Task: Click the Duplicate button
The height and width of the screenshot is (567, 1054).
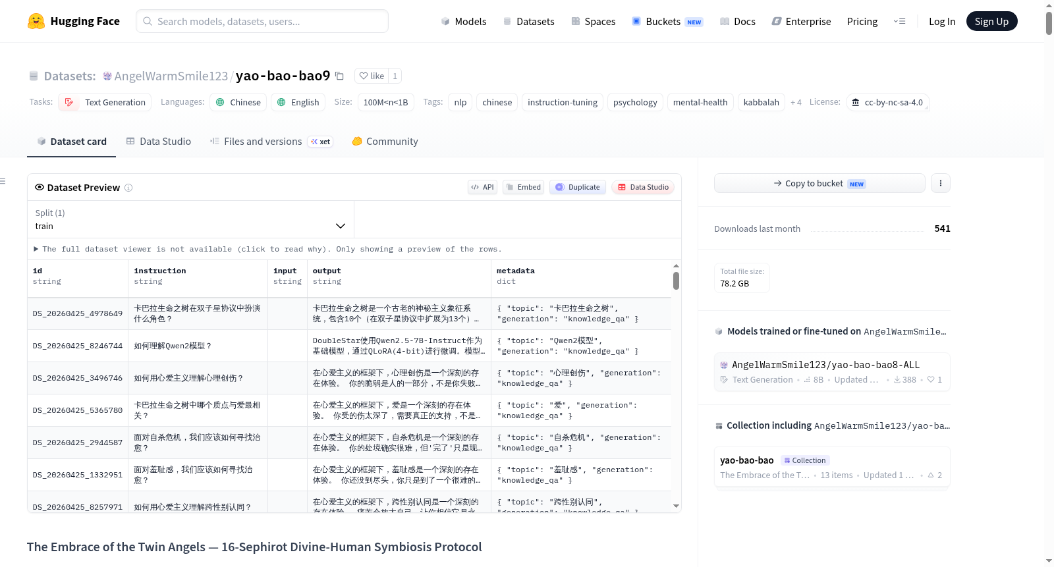Action: coord(578,187)
